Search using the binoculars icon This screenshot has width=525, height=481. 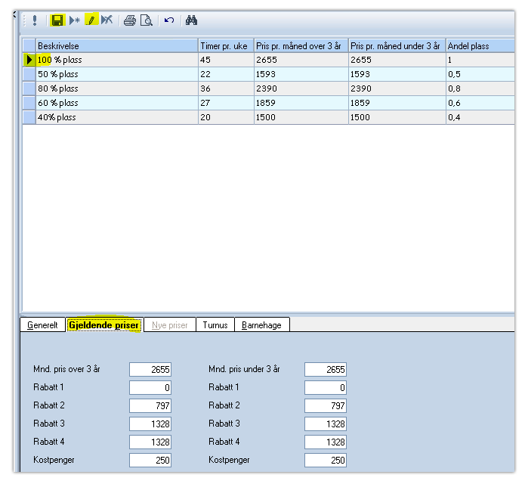[191, 20]
